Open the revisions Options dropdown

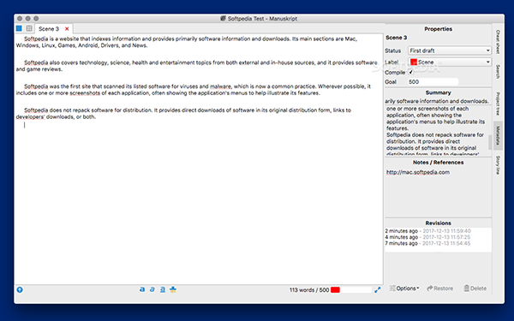404,288
